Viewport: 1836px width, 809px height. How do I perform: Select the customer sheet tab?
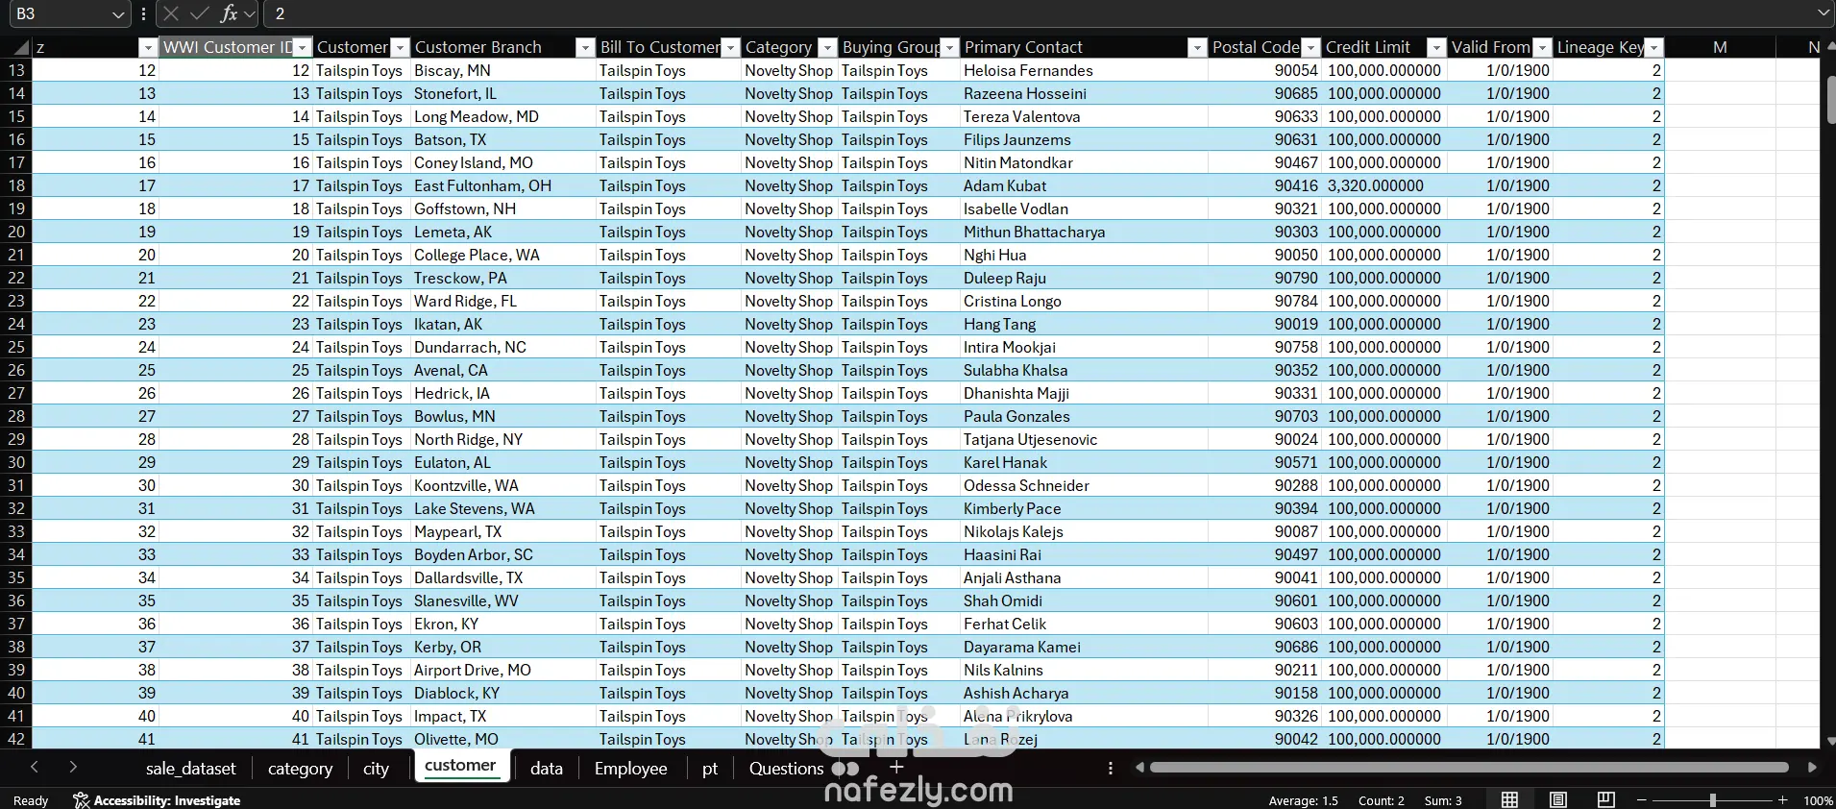pos(460,766)
